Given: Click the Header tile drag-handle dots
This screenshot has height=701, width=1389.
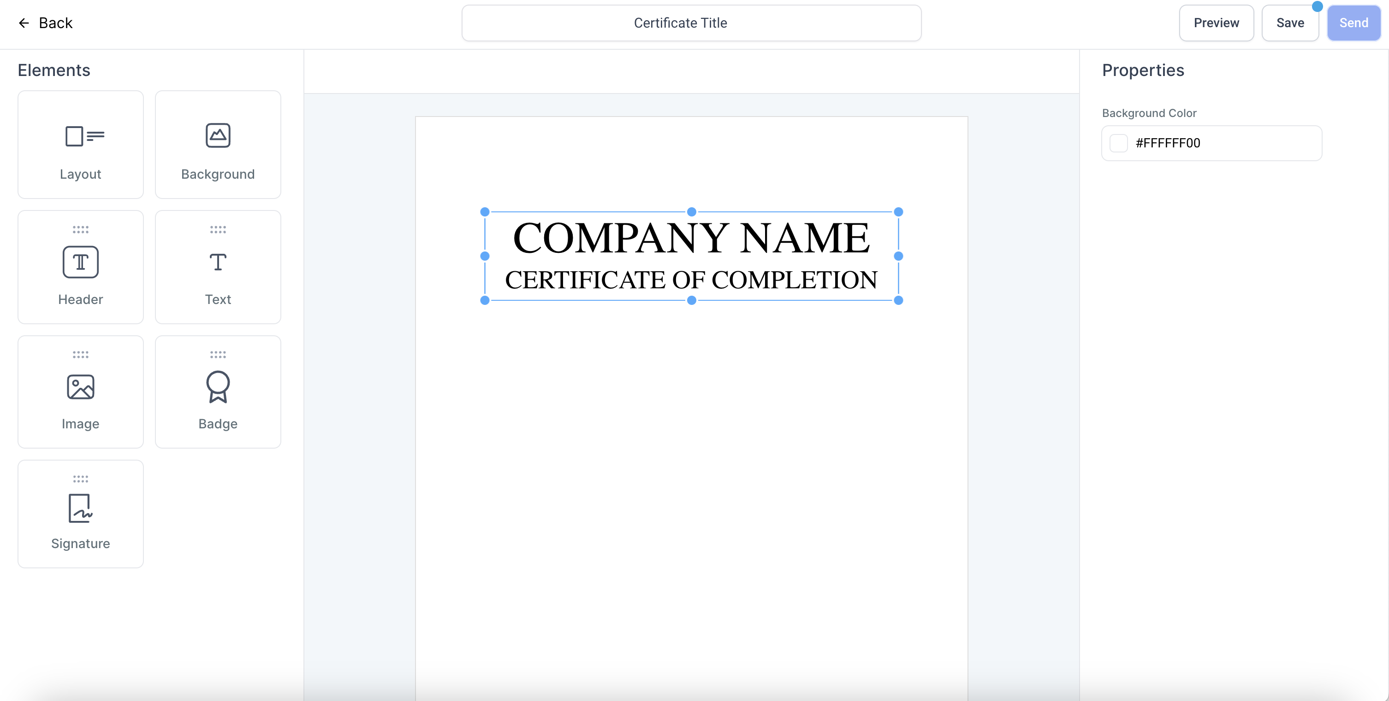Looking at the screenshot, I should [80, 230].
